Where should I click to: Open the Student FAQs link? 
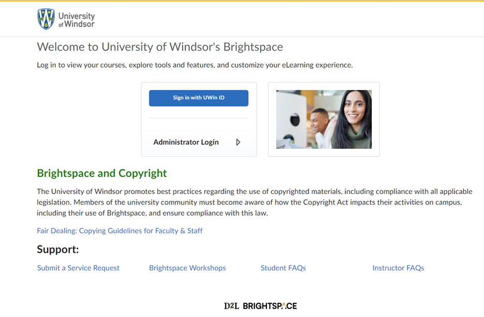point(283,268)
